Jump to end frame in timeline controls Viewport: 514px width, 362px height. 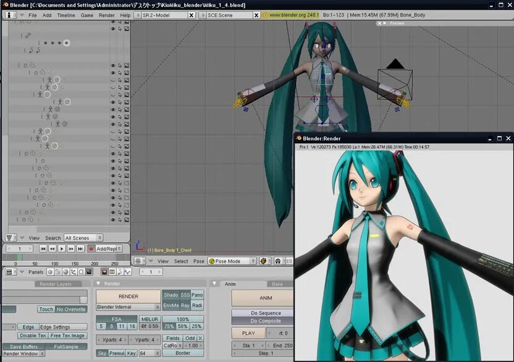point(80,249)
